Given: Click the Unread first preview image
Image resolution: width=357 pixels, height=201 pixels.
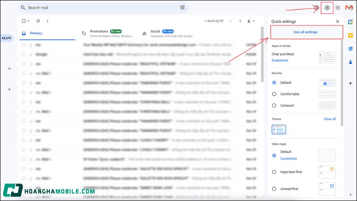Looking at the screenshot, I should pos(327,188).
